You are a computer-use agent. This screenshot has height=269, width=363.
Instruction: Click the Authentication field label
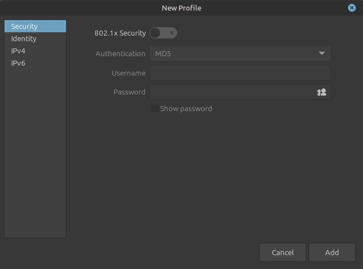120,54
